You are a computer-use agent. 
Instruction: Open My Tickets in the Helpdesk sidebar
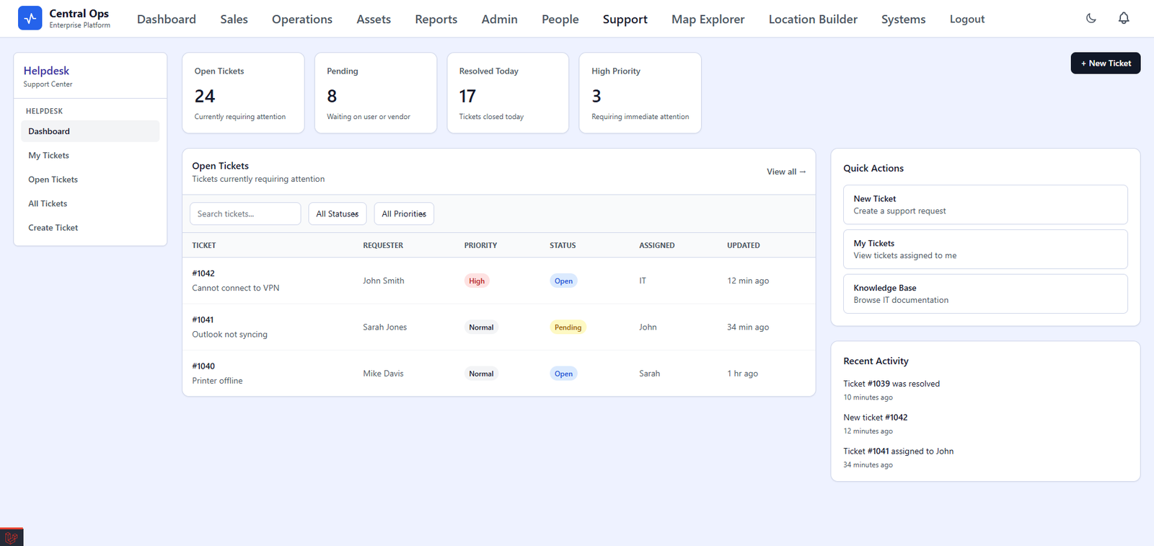90,155
